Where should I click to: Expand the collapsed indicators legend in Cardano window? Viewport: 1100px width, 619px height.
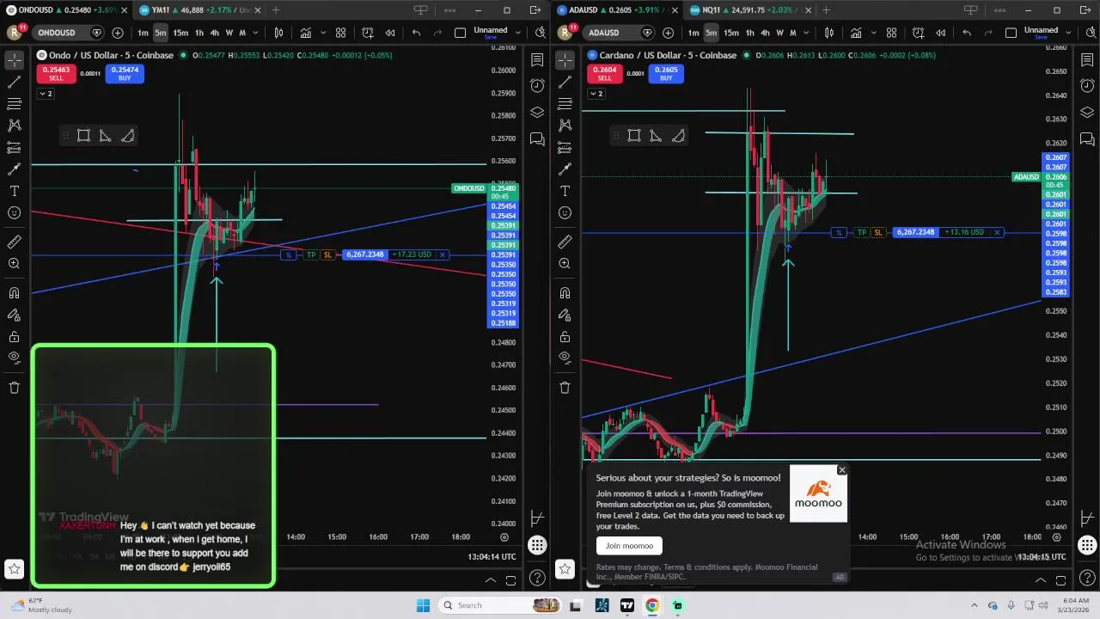[x=596, y=94]
